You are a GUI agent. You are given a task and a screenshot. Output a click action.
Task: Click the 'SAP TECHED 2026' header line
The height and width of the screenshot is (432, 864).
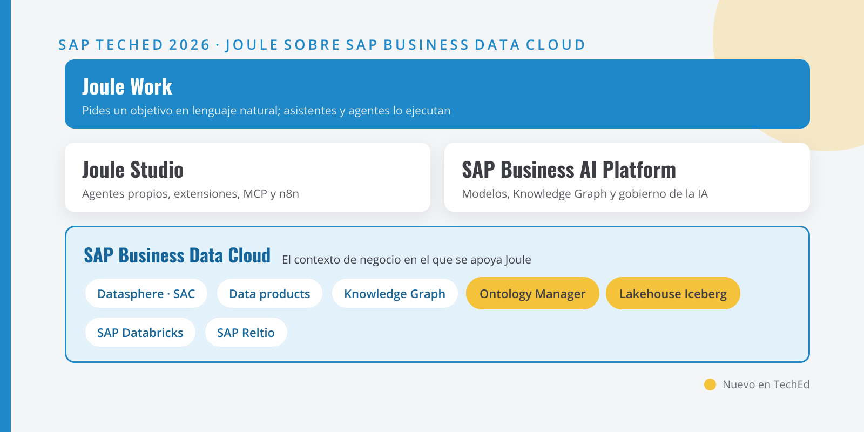pyautogui.click(x=322, y=45)
